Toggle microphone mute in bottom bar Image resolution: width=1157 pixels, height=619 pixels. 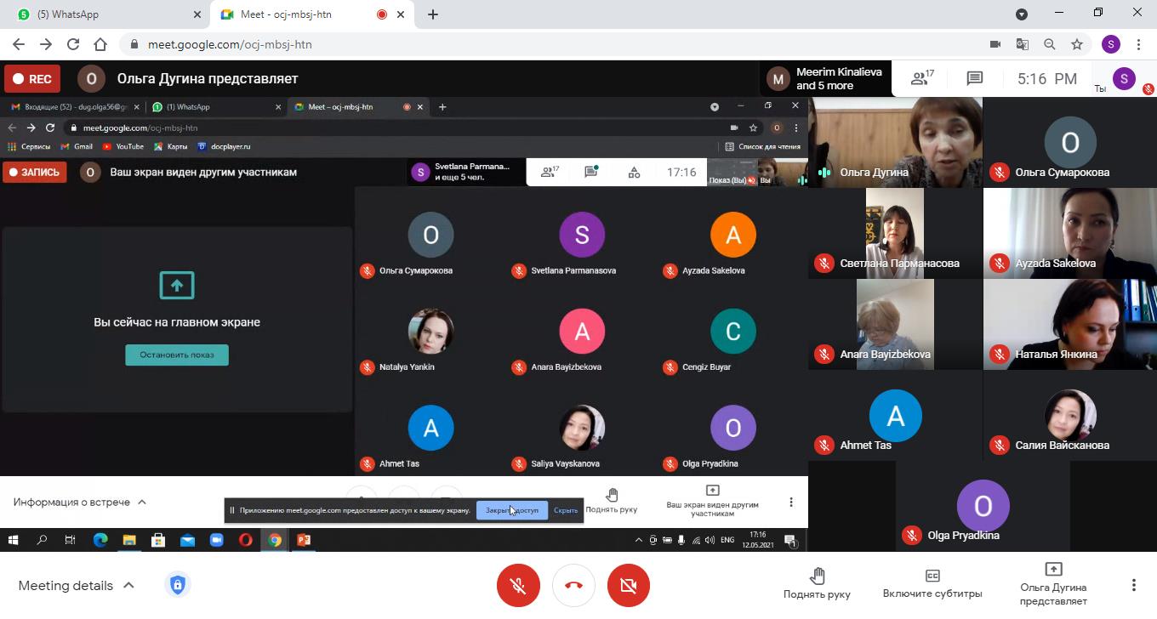point(518,585)
